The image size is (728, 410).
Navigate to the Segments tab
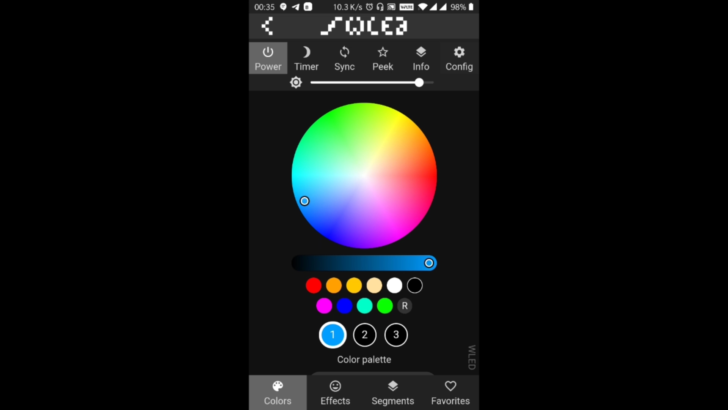[x=393, y=392]
